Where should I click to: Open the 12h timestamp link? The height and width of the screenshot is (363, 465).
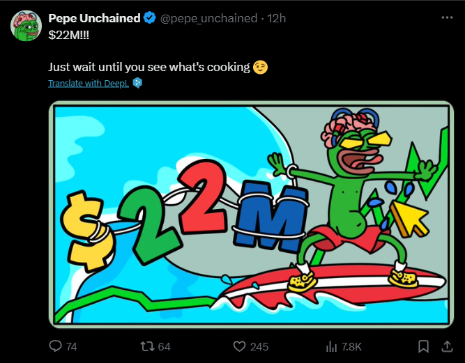click(276, 18)
